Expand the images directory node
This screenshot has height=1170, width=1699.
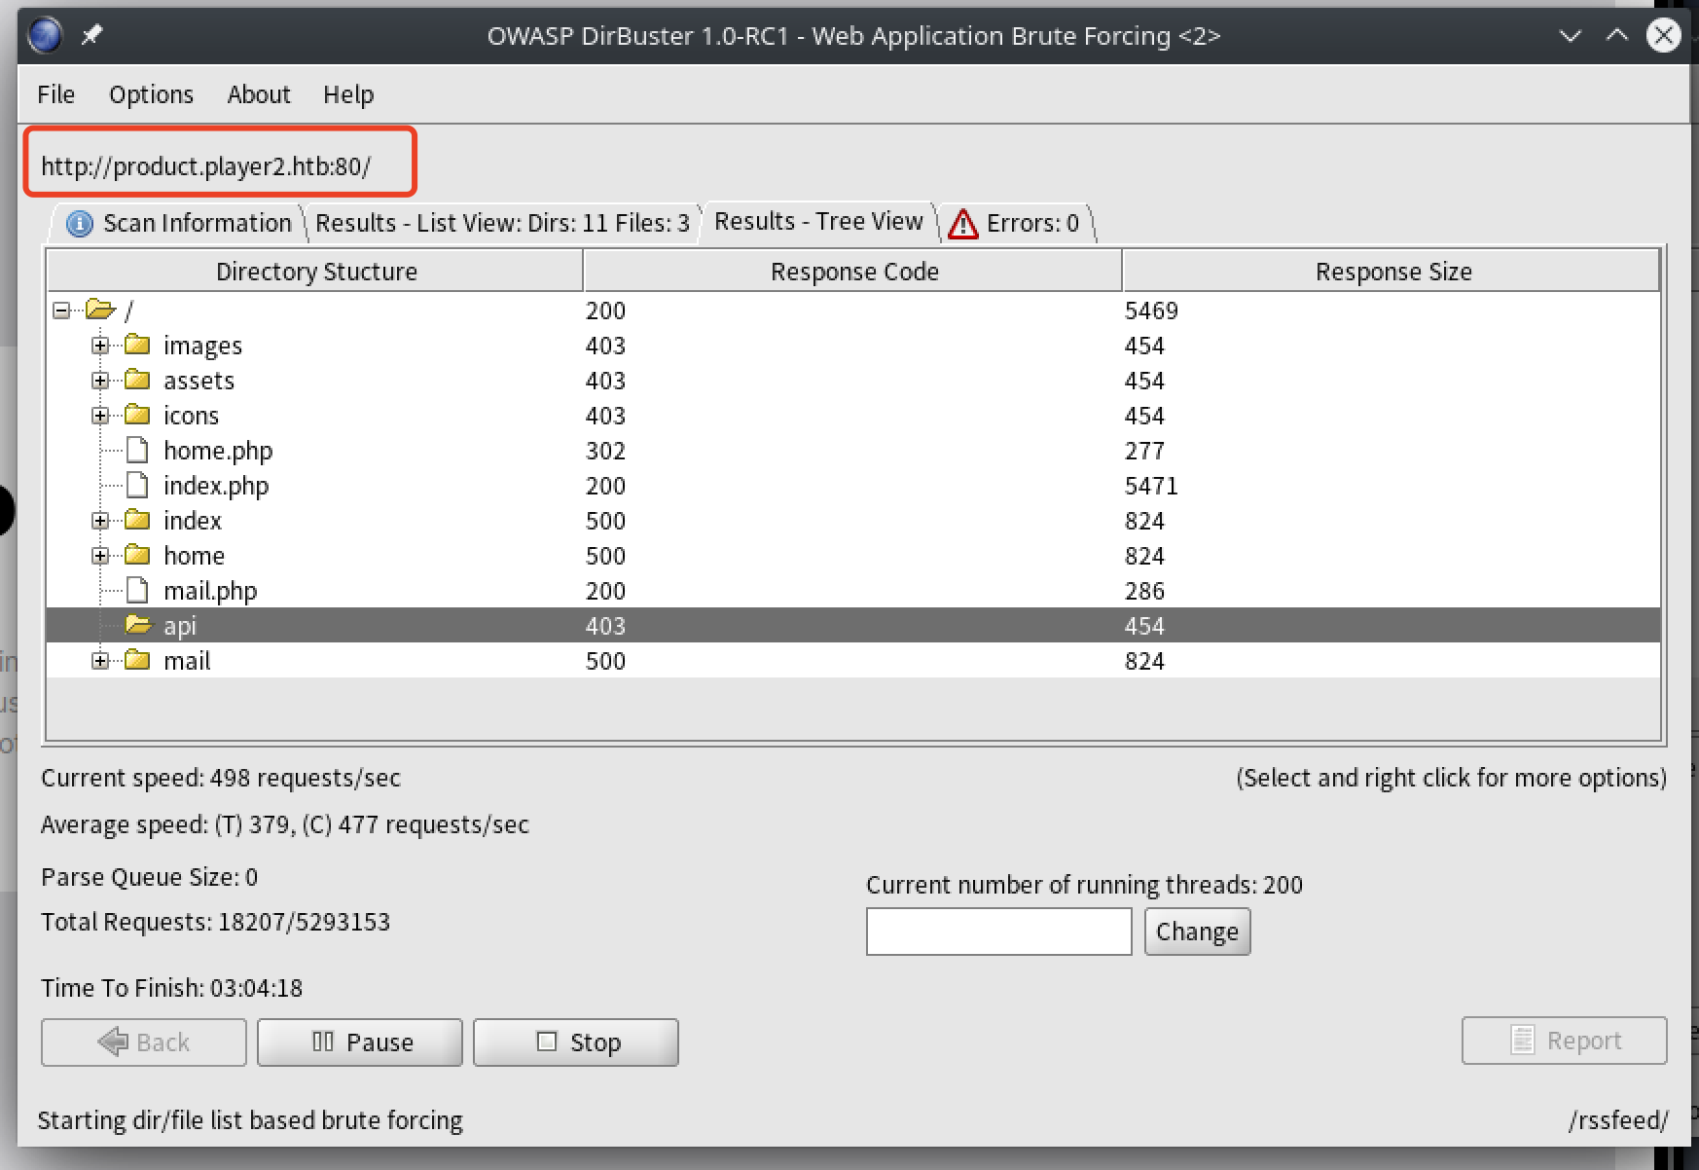[x=100, y=346]
